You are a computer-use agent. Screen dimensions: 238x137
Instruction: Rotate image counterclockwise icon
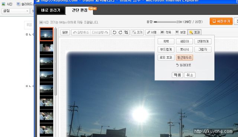115,32
